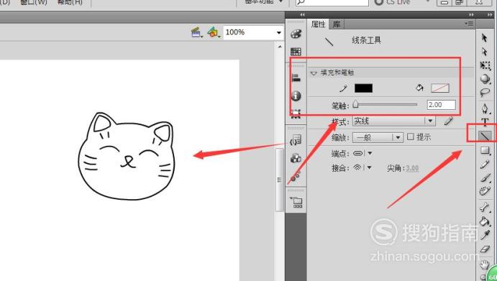Click the stroke width value field 2.00
The height and width of the screenshot is (281, 497).
441,104
